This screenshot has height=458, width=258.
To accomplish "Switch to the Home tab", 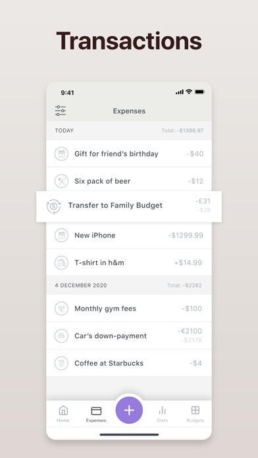I will click(x=63, y=414).
